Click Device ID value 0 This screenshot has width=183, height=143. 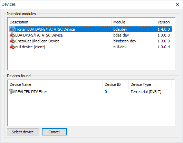click(106, 92)
